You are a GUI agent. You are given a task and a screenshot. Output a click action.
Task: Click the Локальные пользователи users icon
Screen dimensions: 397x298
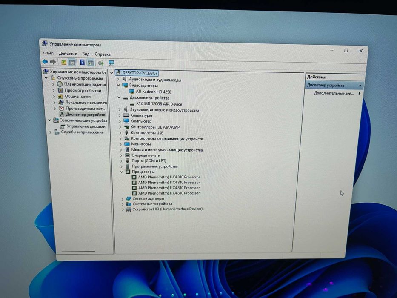[61, 102]
